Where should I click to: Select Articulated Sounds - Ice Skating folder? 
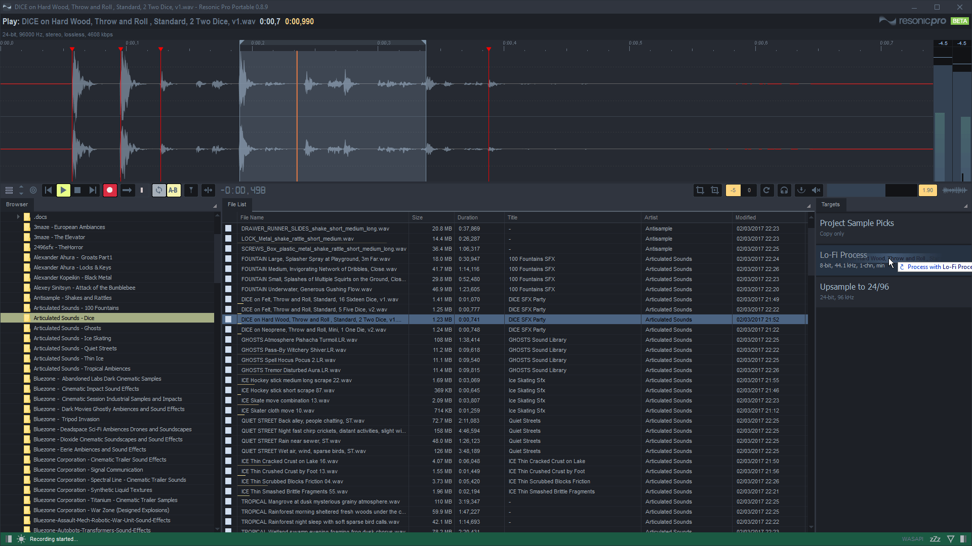tap(73, 338)
